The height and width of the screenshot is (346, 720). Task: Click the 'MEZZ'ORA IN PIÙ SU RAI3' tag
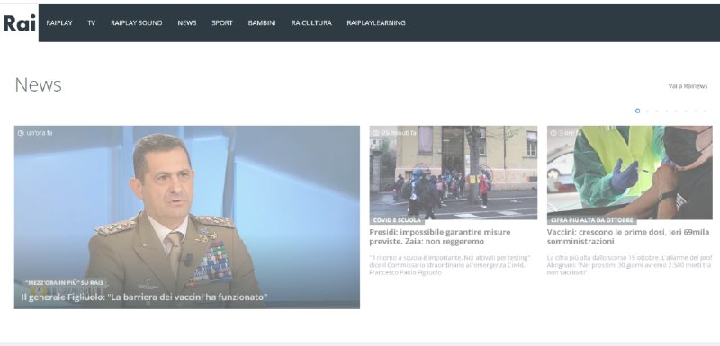[64, 283]
